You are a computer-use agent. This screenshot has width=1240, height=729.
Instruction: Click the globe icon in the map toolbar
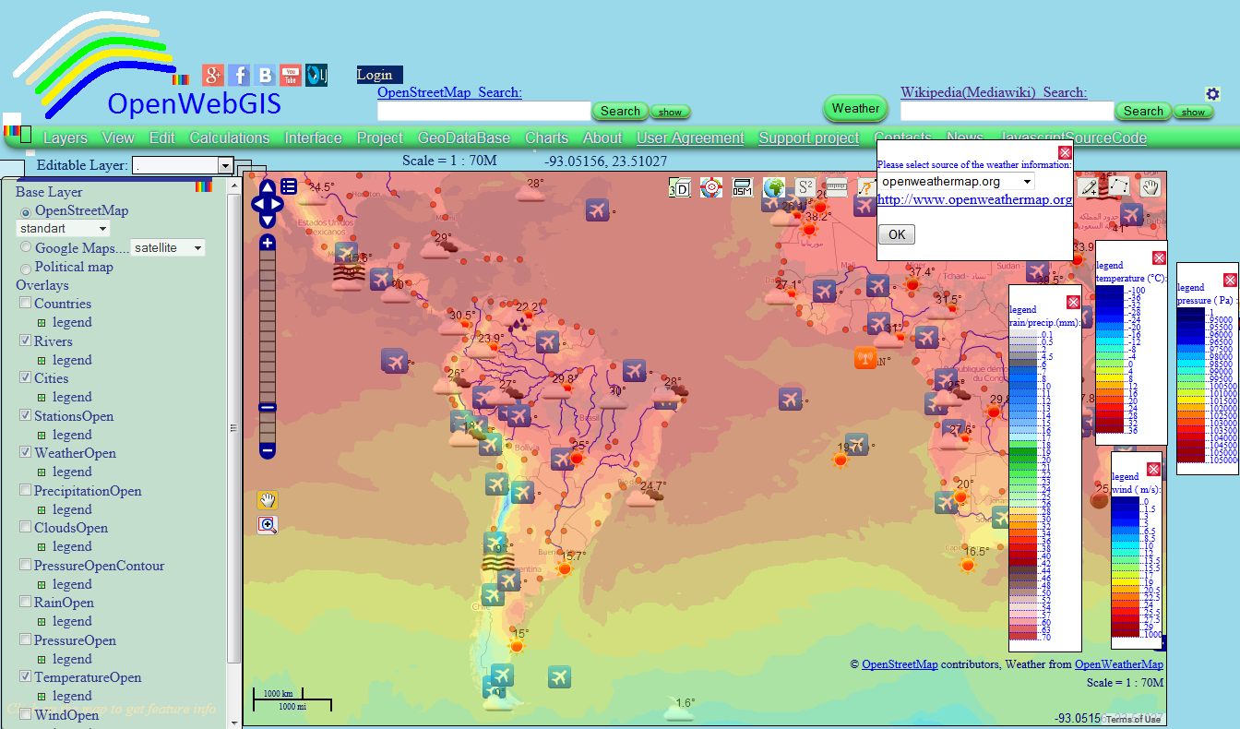(x=774, y=186)
